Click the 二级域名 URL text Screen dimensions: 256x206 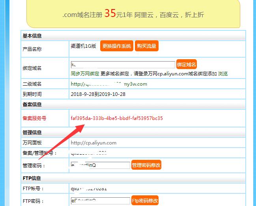coord(109,84)
